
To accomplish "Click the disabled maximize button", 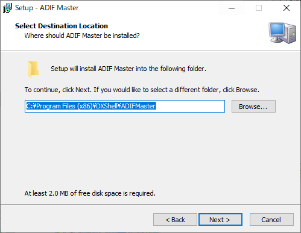I will [x=259, y=8].
